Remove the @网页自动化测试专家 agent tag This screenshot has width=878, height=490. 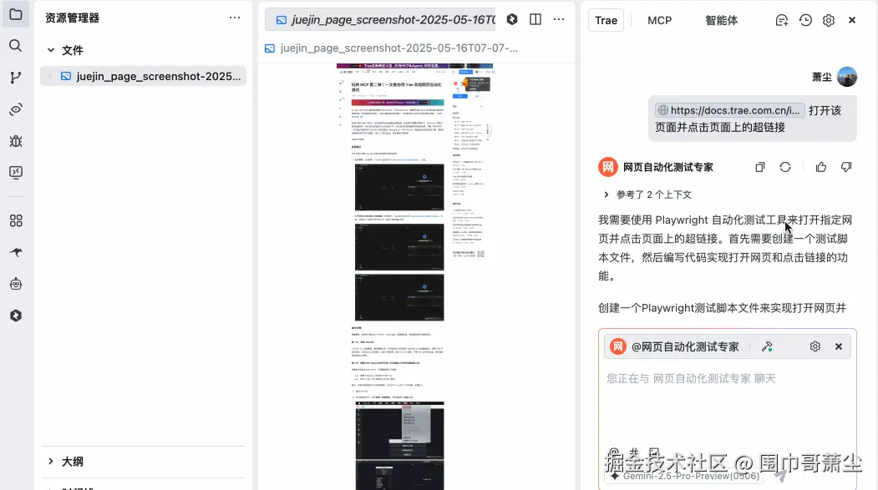click(x=838, y=346)
